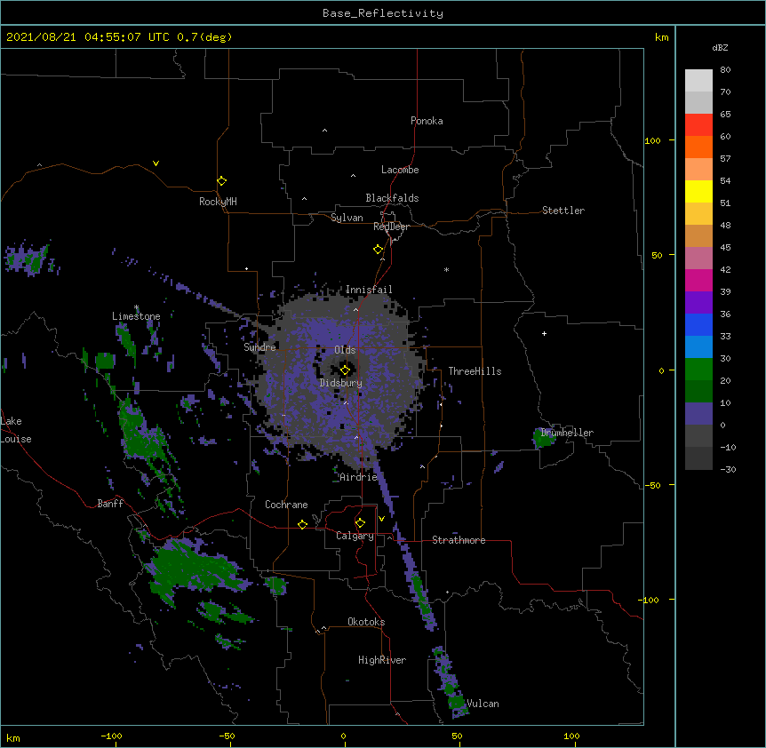Click the red 65 dBZ legend swatch
The width and height of the screenshot is (766, 748).
point(698,124)
